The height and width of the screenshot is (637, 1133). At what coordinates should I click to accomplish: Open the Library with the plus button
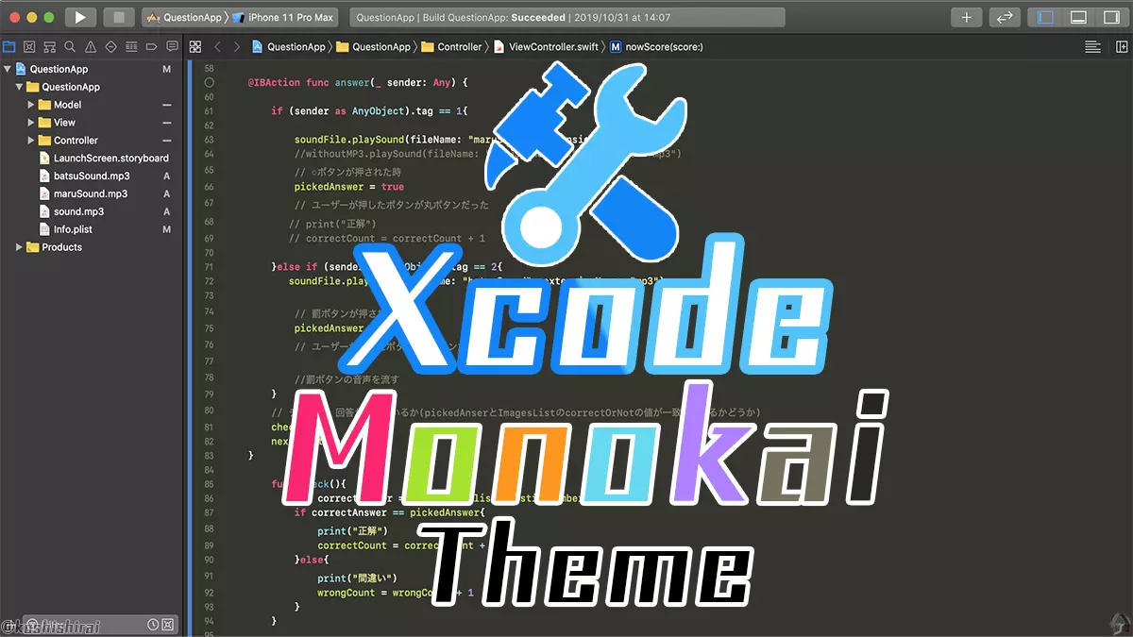tap(966, 17)
